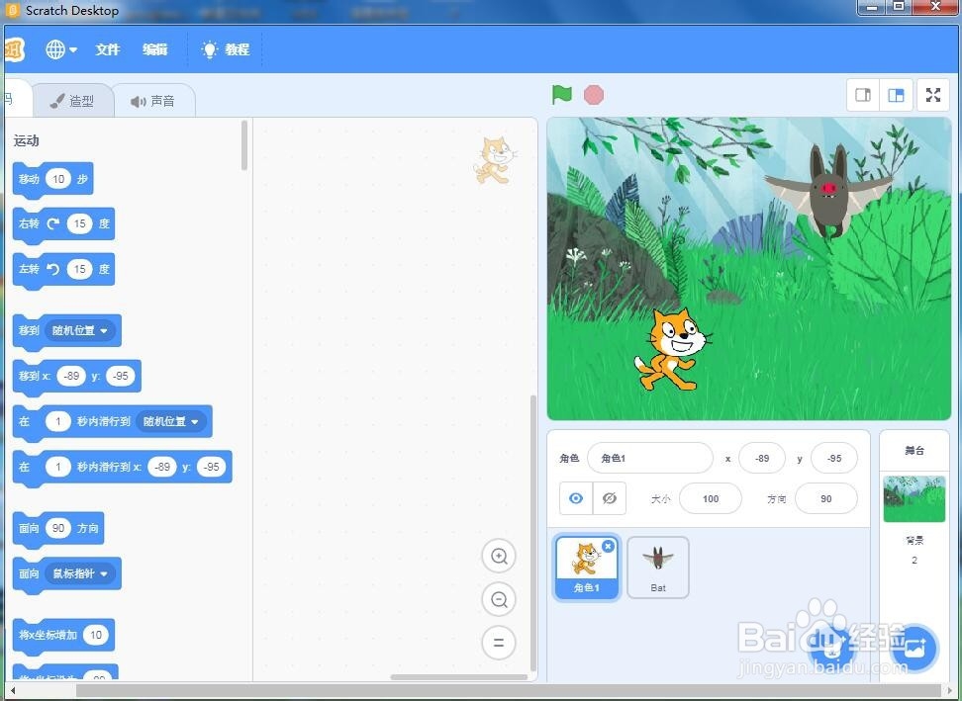The height and width of the screenshot is (701, 962).
Task: Edit seconds in 滑行到 随机位置 block
Action: 58,421
